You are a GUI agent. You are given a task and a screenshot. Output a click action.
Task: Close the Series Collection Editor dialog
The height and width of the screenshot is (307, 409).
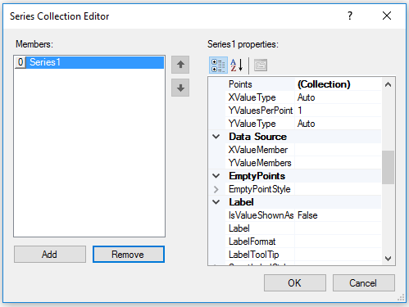(387, 16)
